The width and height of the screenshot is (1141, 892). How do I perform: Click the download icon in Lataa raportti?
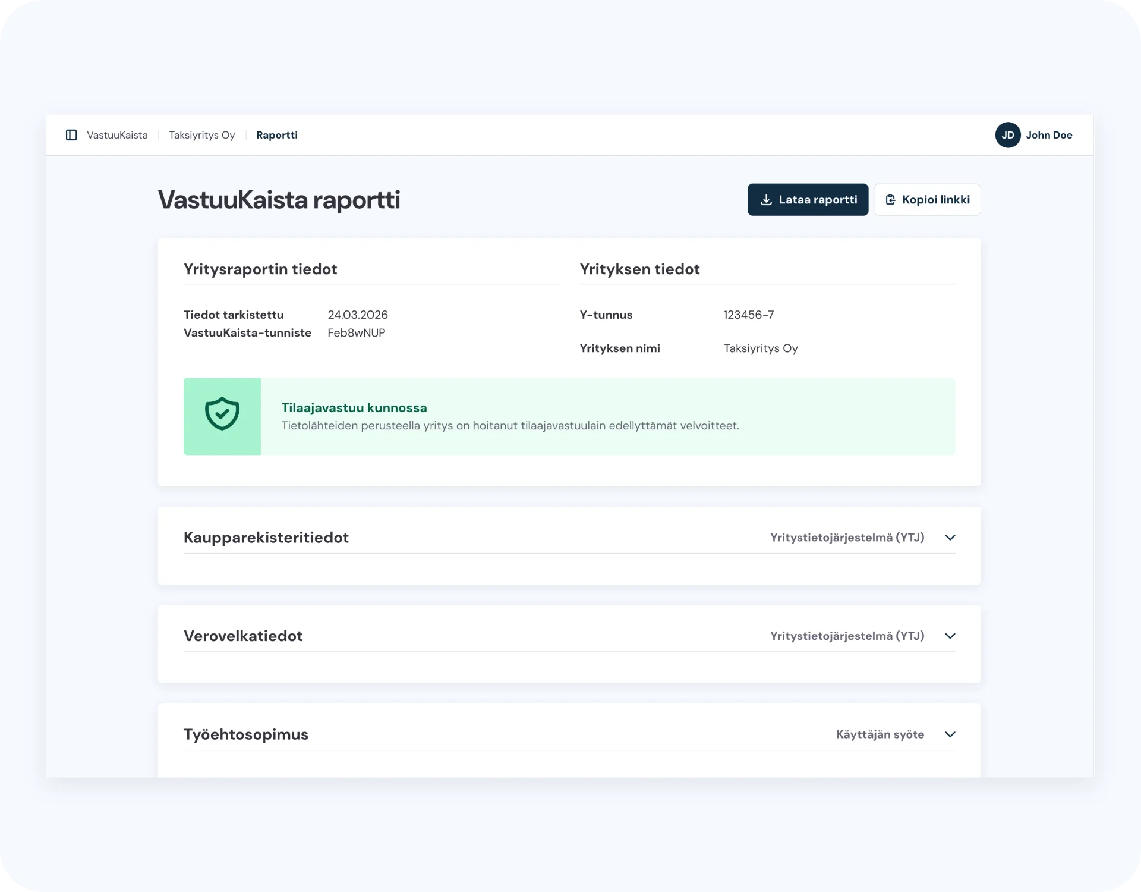click(767, 199)
